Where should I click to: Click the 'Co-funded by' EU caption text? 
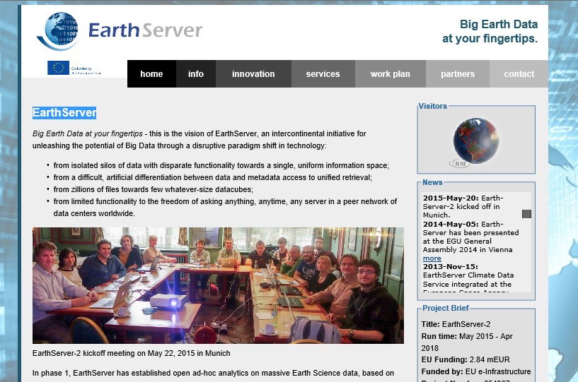pyautogui.click(x=86, y=71)
